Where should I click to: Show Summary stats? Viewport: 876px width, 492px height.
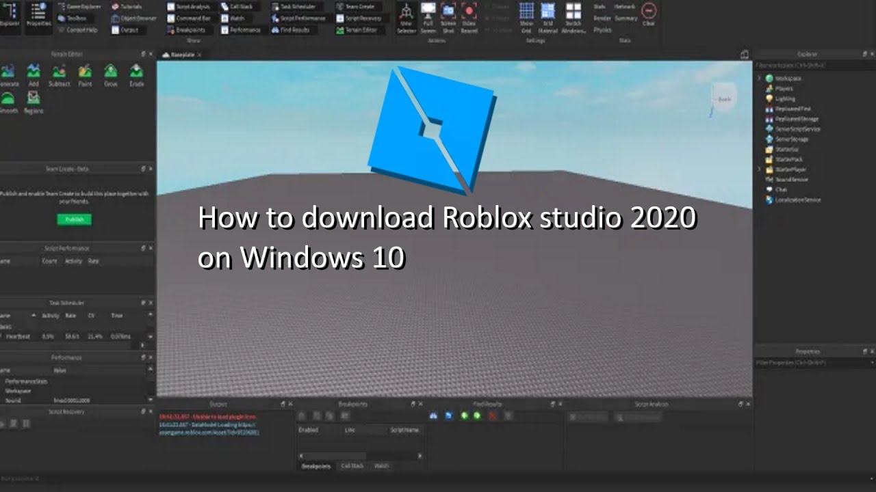point(626,18)
